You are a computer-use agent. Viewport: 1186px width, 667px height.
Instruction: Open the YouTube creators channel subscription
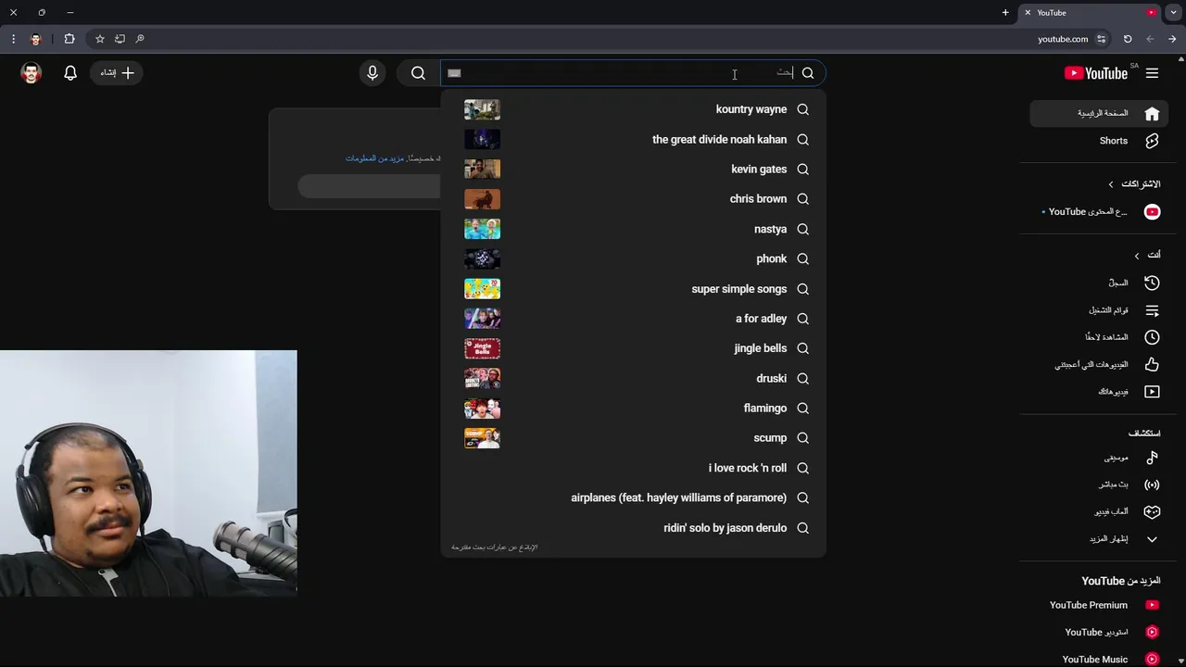click(x=1099, y=212)
